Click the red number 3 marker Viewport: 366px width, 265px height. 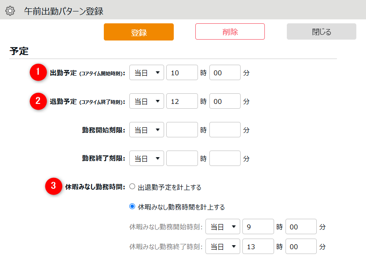tap(54, 186)
